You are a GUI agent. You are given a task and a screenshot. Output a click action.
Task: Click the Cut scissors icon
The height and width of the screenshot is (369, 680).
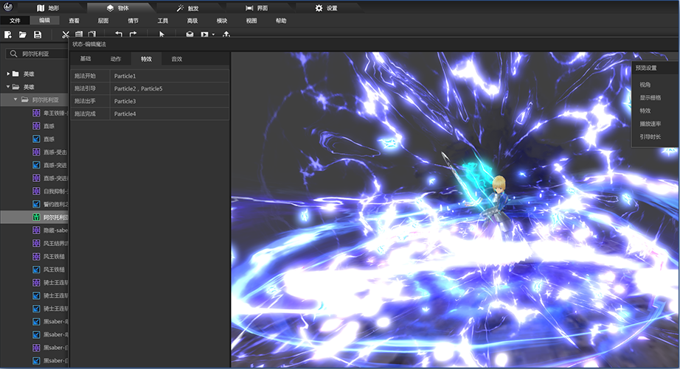(66, 35)
